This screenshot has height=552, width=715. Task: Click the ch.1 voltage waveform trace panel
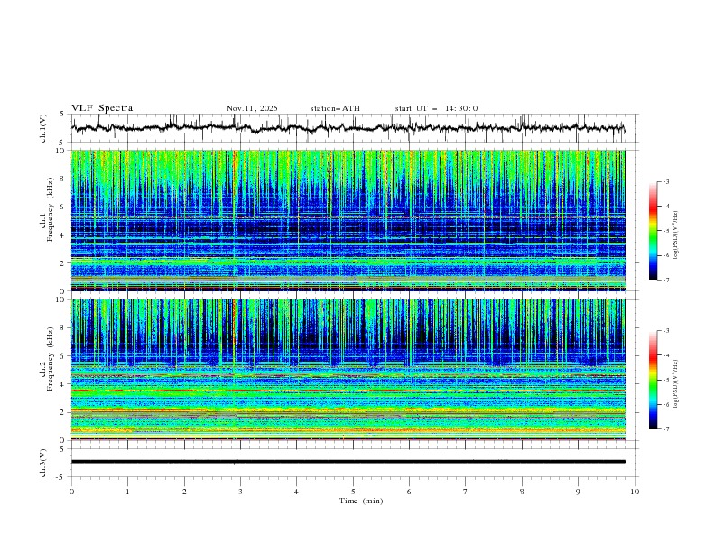tap(355, 128)
